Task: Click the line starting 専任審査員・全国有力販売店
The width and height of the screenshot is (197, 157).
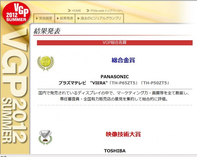Action: [114, 99]
